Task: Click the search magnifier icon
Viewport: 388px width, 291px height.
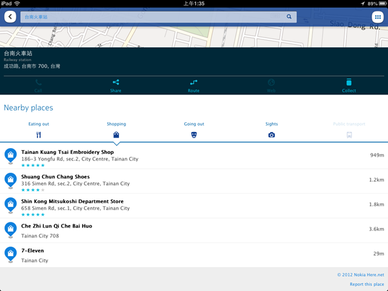Action: point(289,17)
